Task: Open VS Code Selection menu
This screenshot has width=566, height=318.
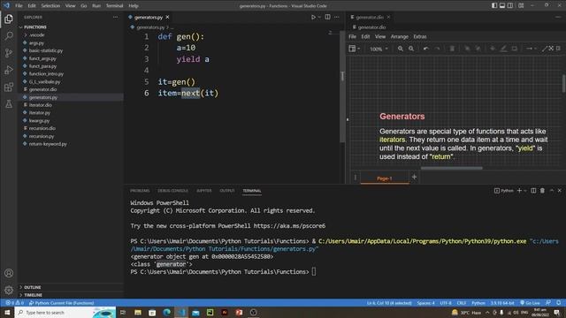Action: (x=50, y=6)
